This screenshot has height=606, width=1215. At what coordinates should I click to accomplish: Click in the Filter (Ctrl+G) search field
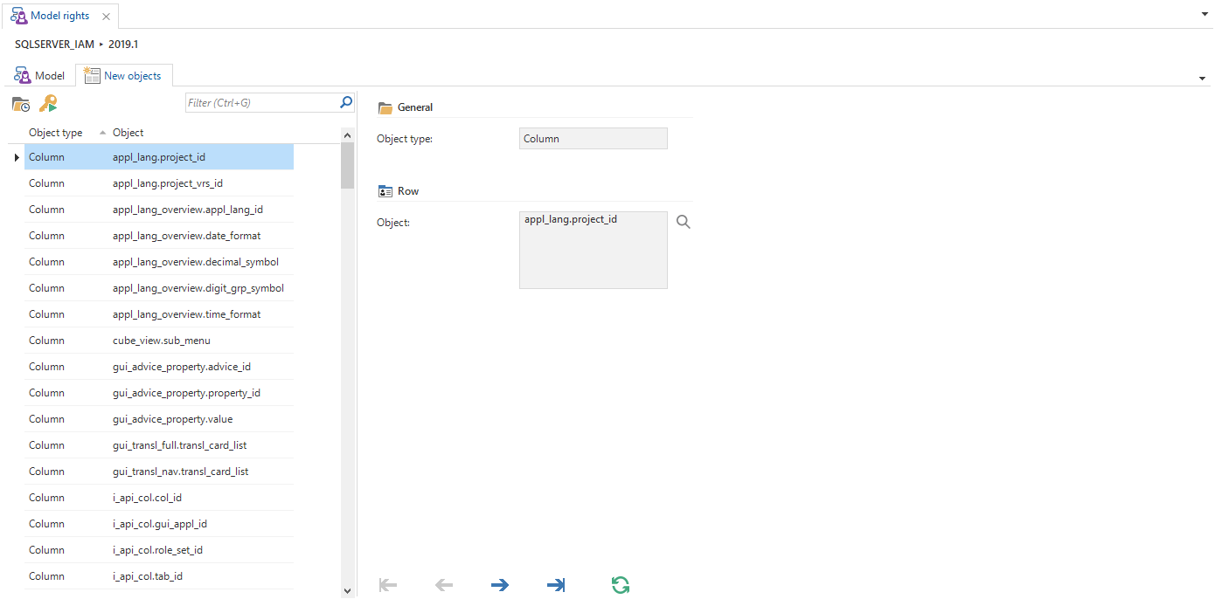pos(261,103)
